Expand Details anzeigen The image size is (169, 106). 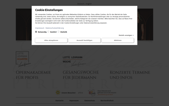pos(126,35)
